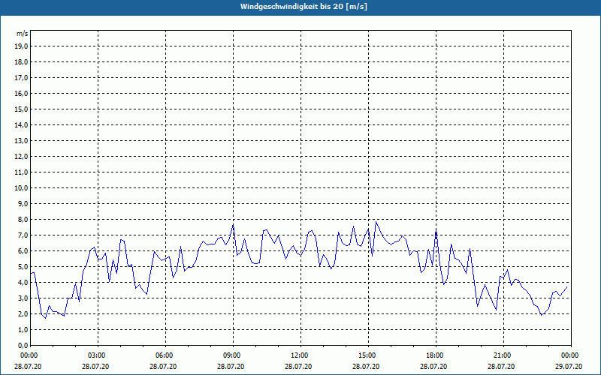The height and width of the screenshot is (375, 601).
Task: Click the 28.07.20 date under 21:00
Action: point(501,366)
